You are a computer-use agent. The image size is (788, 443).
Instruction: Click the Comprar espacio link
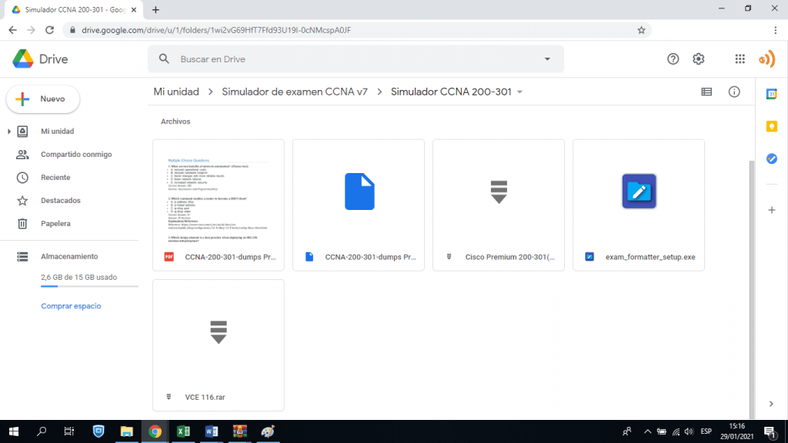(71, 306)
